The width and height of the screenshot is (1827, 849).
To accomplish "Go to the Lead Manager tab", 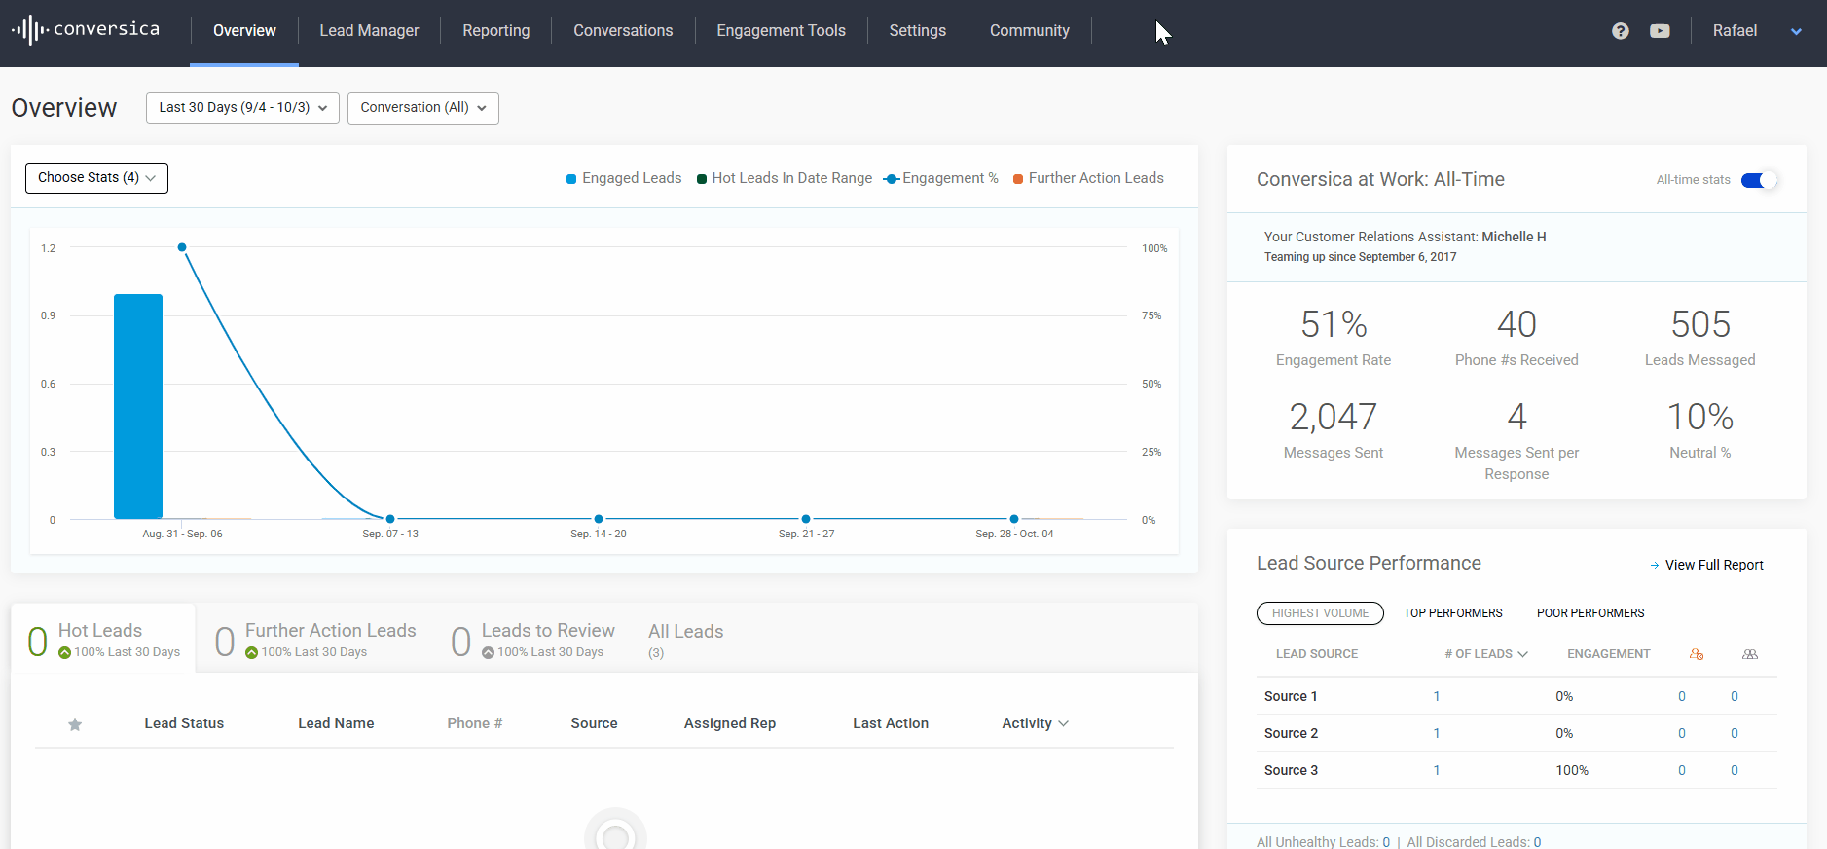I will [x=369, y=31].
